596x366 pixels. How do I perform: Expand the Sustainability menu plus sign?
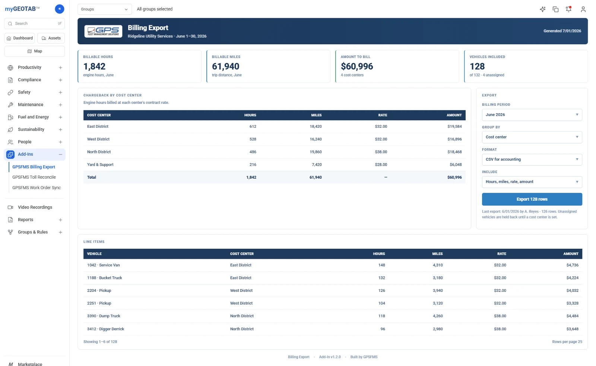[x=60, y=130]
